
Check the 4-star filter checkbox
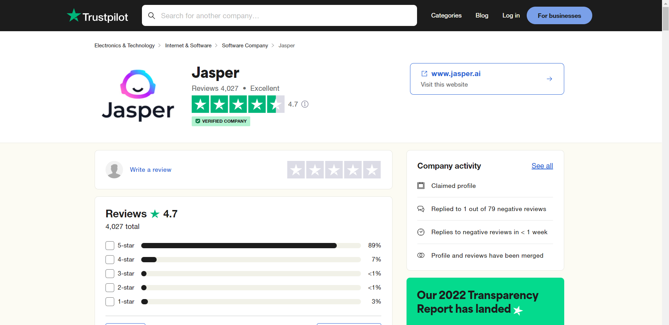(110, 259)
